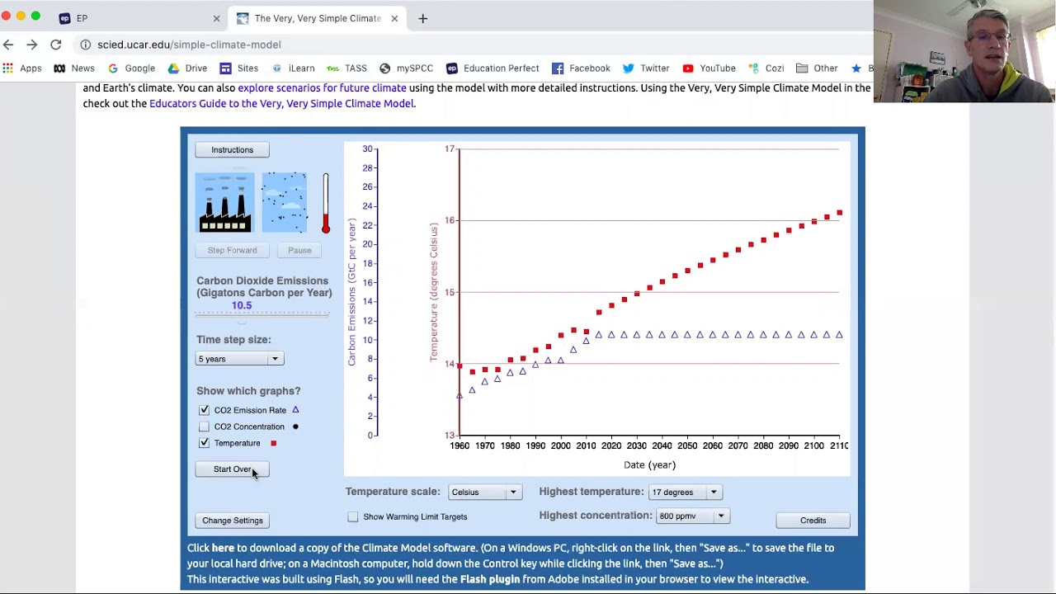The height and width of the screenshot is (594, 1056).
Task: Click the black dot CO2 Concentration legend marker
Action: click(295, 427)
